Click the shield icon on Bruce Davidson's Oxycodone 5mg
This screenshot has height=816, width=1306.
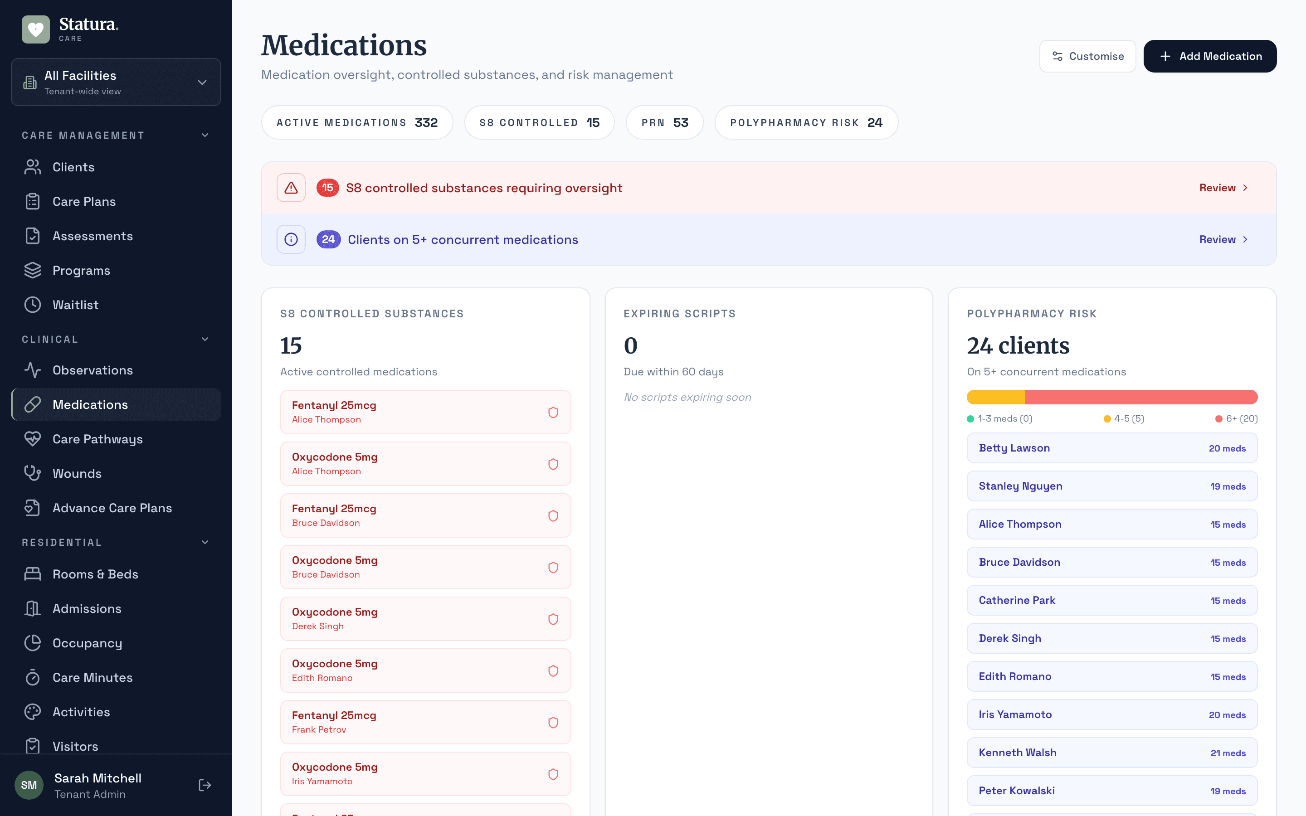click(x=553, y=568)
